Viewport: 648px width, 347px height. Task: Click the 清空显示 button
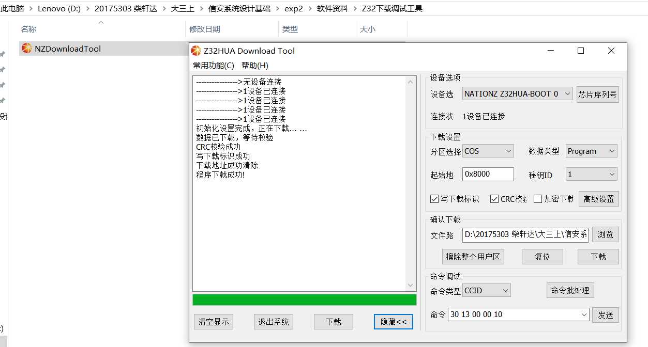pos(214,322)
